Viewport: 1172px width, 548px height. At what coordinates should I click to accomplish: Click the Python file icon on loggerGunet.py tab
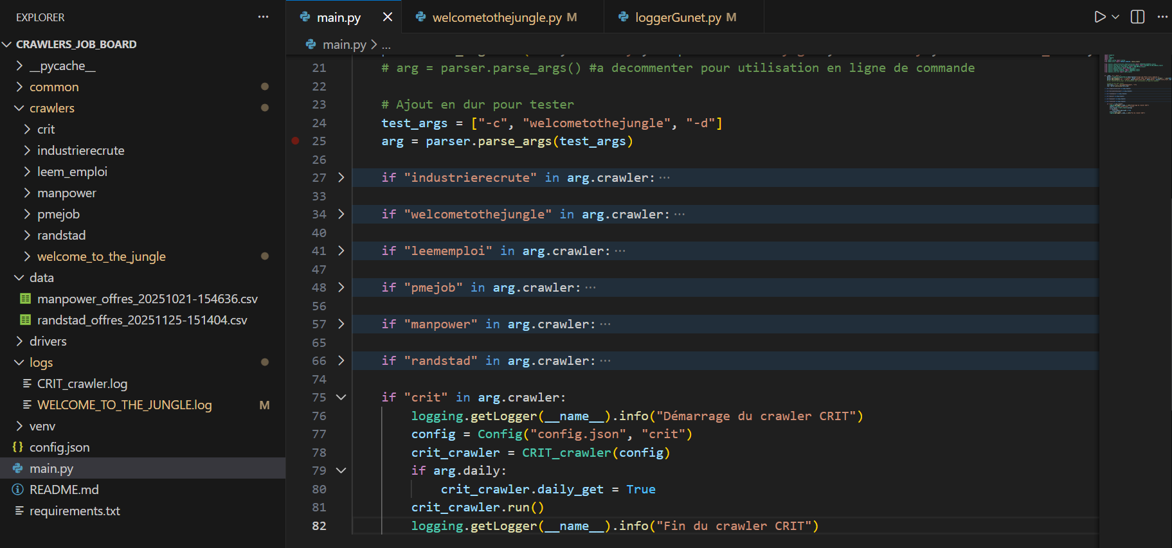pos(623,17)
